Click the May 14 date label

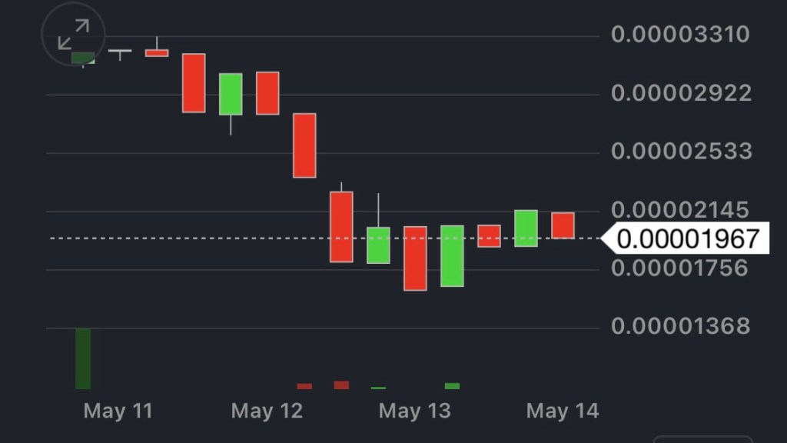tap(562, 411)
